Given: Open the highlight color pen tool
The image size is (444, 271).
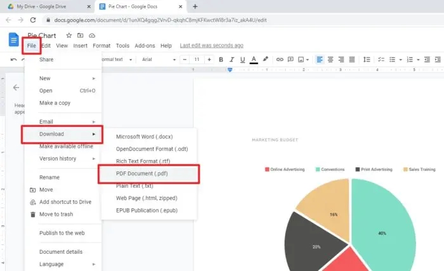Looking at the screenshot, I should 265,59.
